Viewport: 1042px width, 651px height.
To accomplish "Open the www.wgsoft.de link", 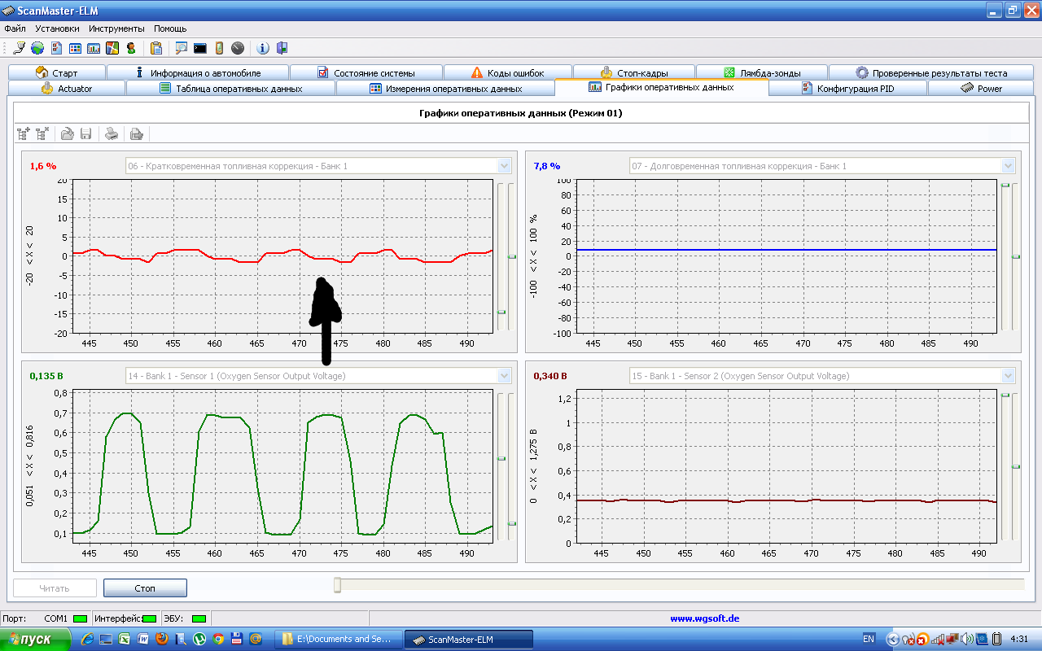I will (704, 618).
